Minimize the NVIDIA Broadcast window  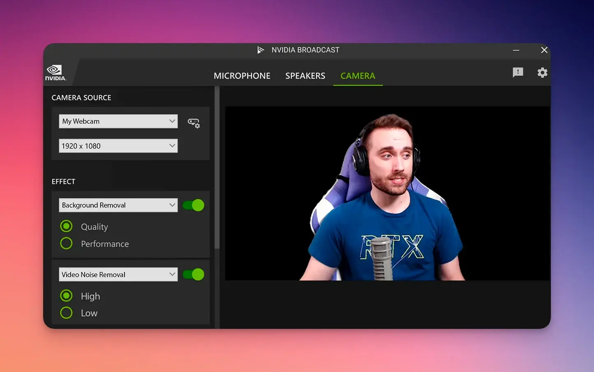[516, 50]
